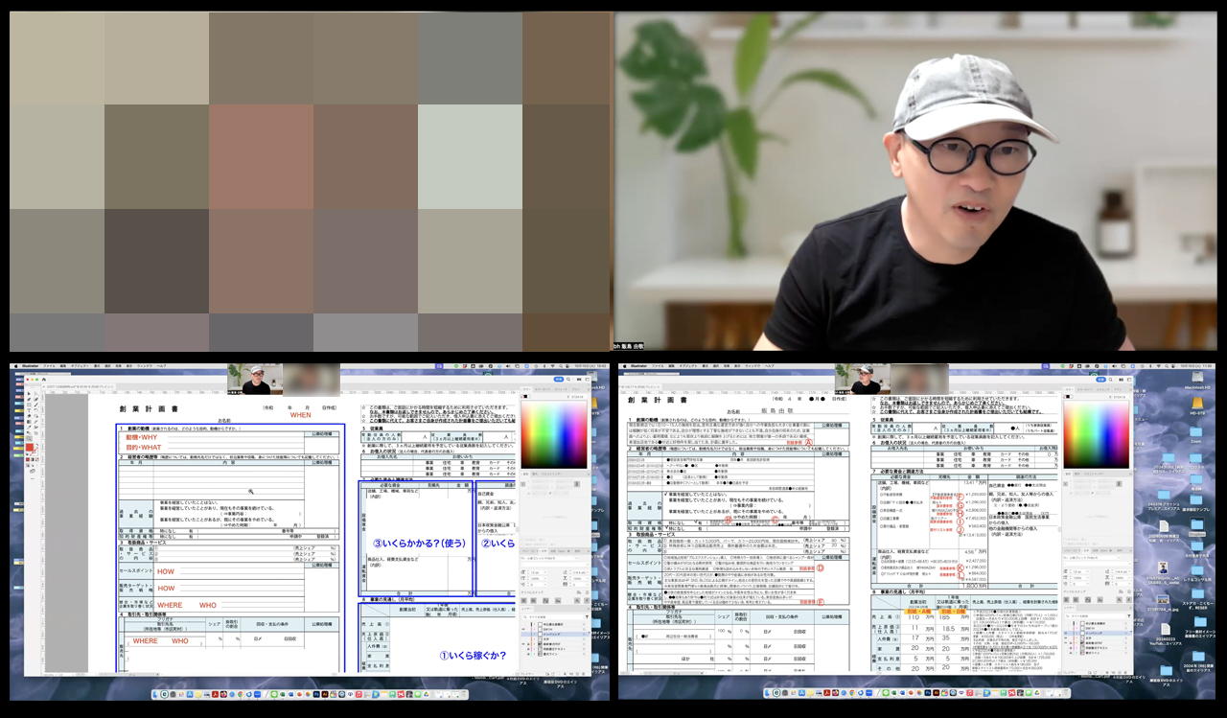Click the blue Share button in right Illustrator window
Viewport: 1227px width, 718px height.
(1100, 380)
